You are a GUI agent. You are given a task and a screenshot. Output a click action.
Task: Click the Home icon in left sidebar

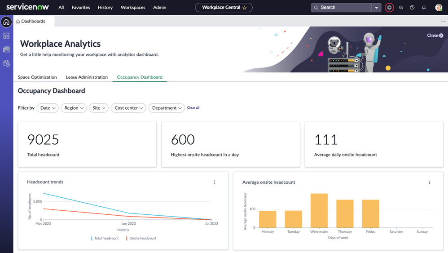(x=6, y=22)
